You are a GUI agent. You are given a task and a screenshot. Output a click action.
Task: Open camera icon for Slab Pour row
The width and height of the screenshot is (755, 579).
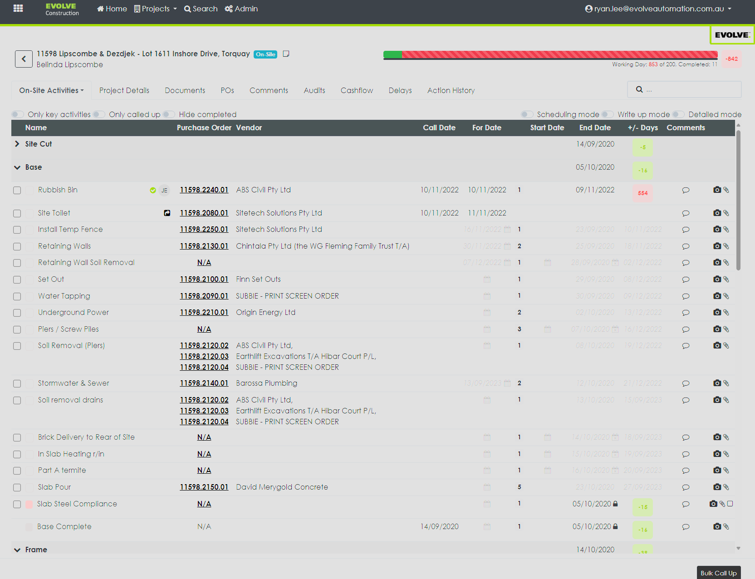click(717, 487)
